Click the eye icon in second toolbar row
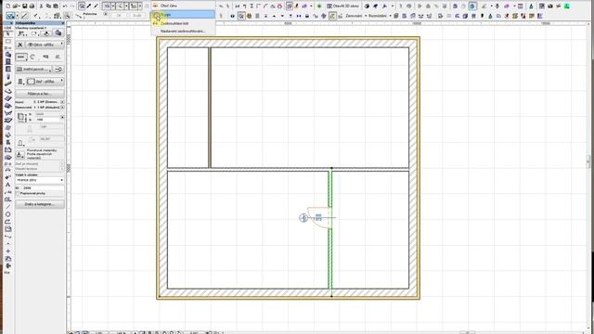 pos(233,16)
